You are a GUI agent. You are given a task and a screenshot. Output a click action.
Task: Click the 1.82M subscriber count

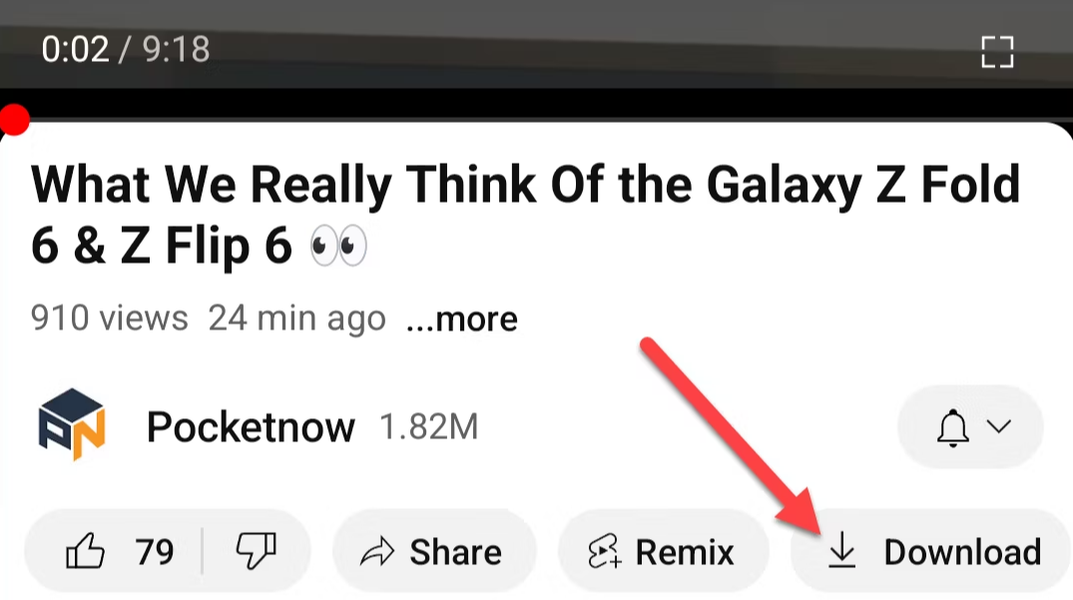pyautogui.click(x=429, y=427)
